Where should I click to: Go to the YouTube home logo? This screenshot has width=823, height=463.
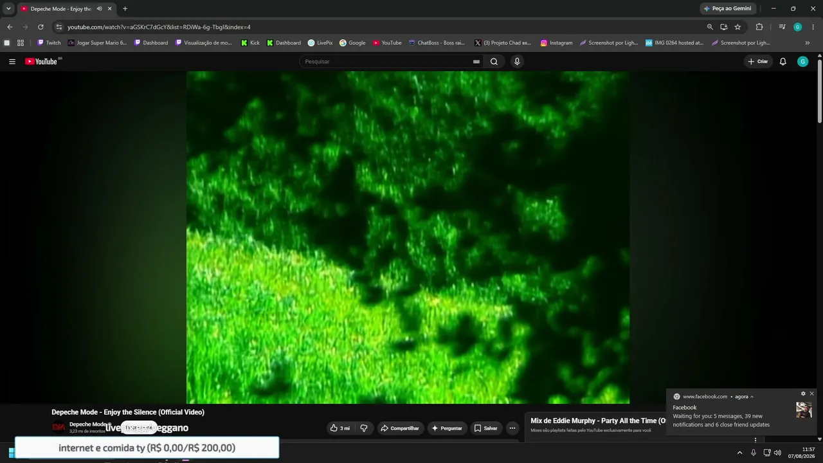pyautogui.click(x=41, y=62)
